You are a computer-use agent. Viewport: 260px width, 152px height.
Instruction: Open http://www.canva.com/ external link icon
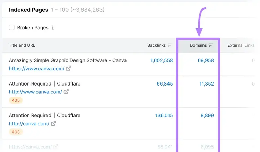point(66,91)
